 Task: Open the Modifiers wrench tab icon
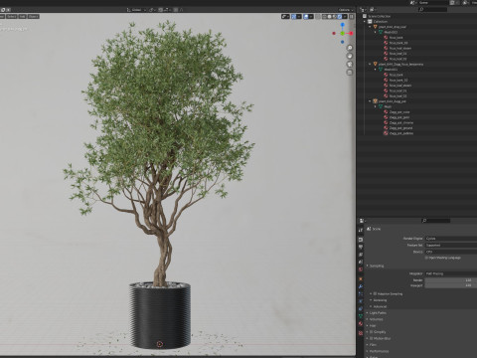pos(361,286)
